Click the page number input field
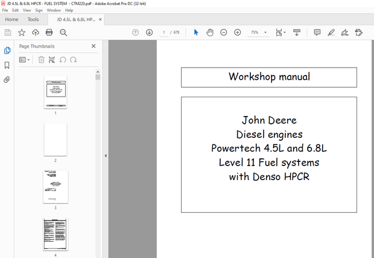The height and width of the screenshot is (258, 374). coord(163,32)
